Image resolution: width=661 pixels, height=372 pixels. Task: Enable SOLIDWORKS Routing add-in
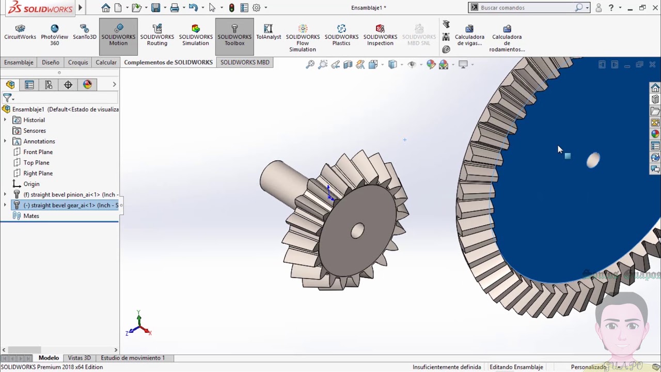pos(157,36)
